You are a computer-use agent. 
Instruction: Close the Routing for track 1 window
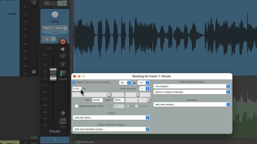75,76
